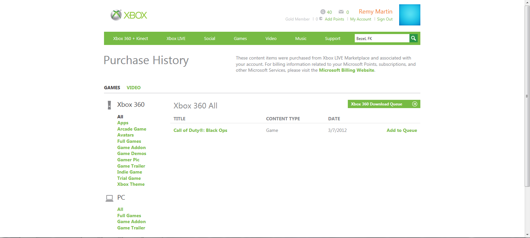This screenshot has height=238, width=530.
Task: Open Call of Duty: Black Ops title
Action: (200, 130)
